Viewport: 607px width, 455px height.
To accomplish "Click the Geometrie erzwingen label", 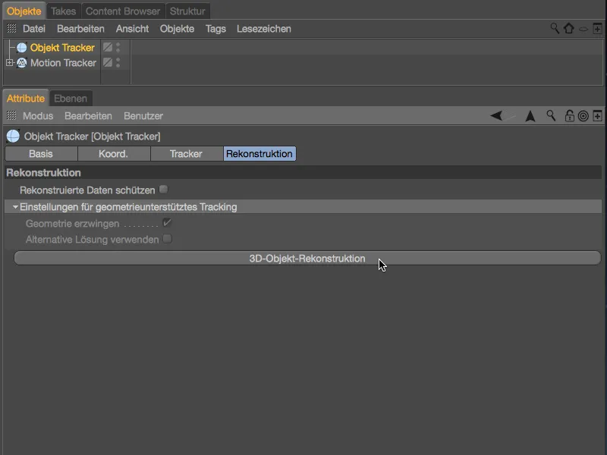I will (72, 224).
